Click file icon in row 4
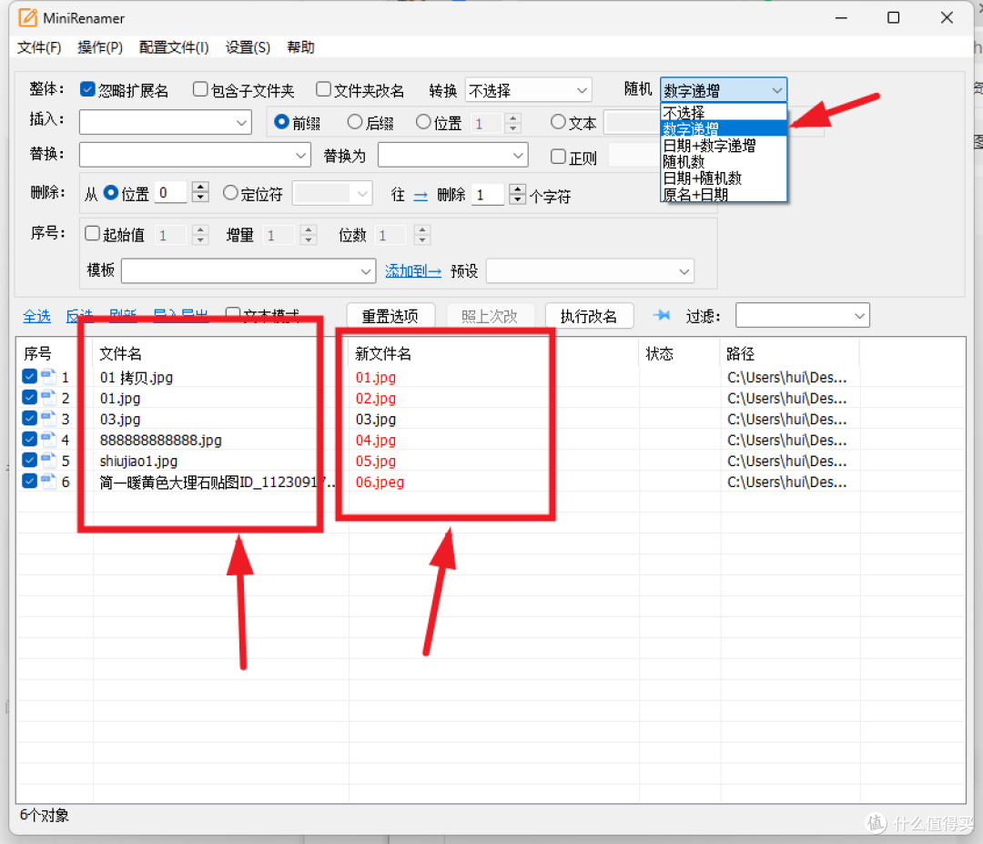The width and height of the screenshot is (983, 844). click(x=48, y=439)
